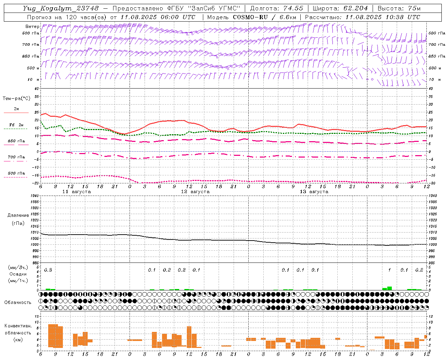The image size is (447, 357).
Task: Click the (мм/1ч.) precipitation unit label
Action: coord(18,280)
